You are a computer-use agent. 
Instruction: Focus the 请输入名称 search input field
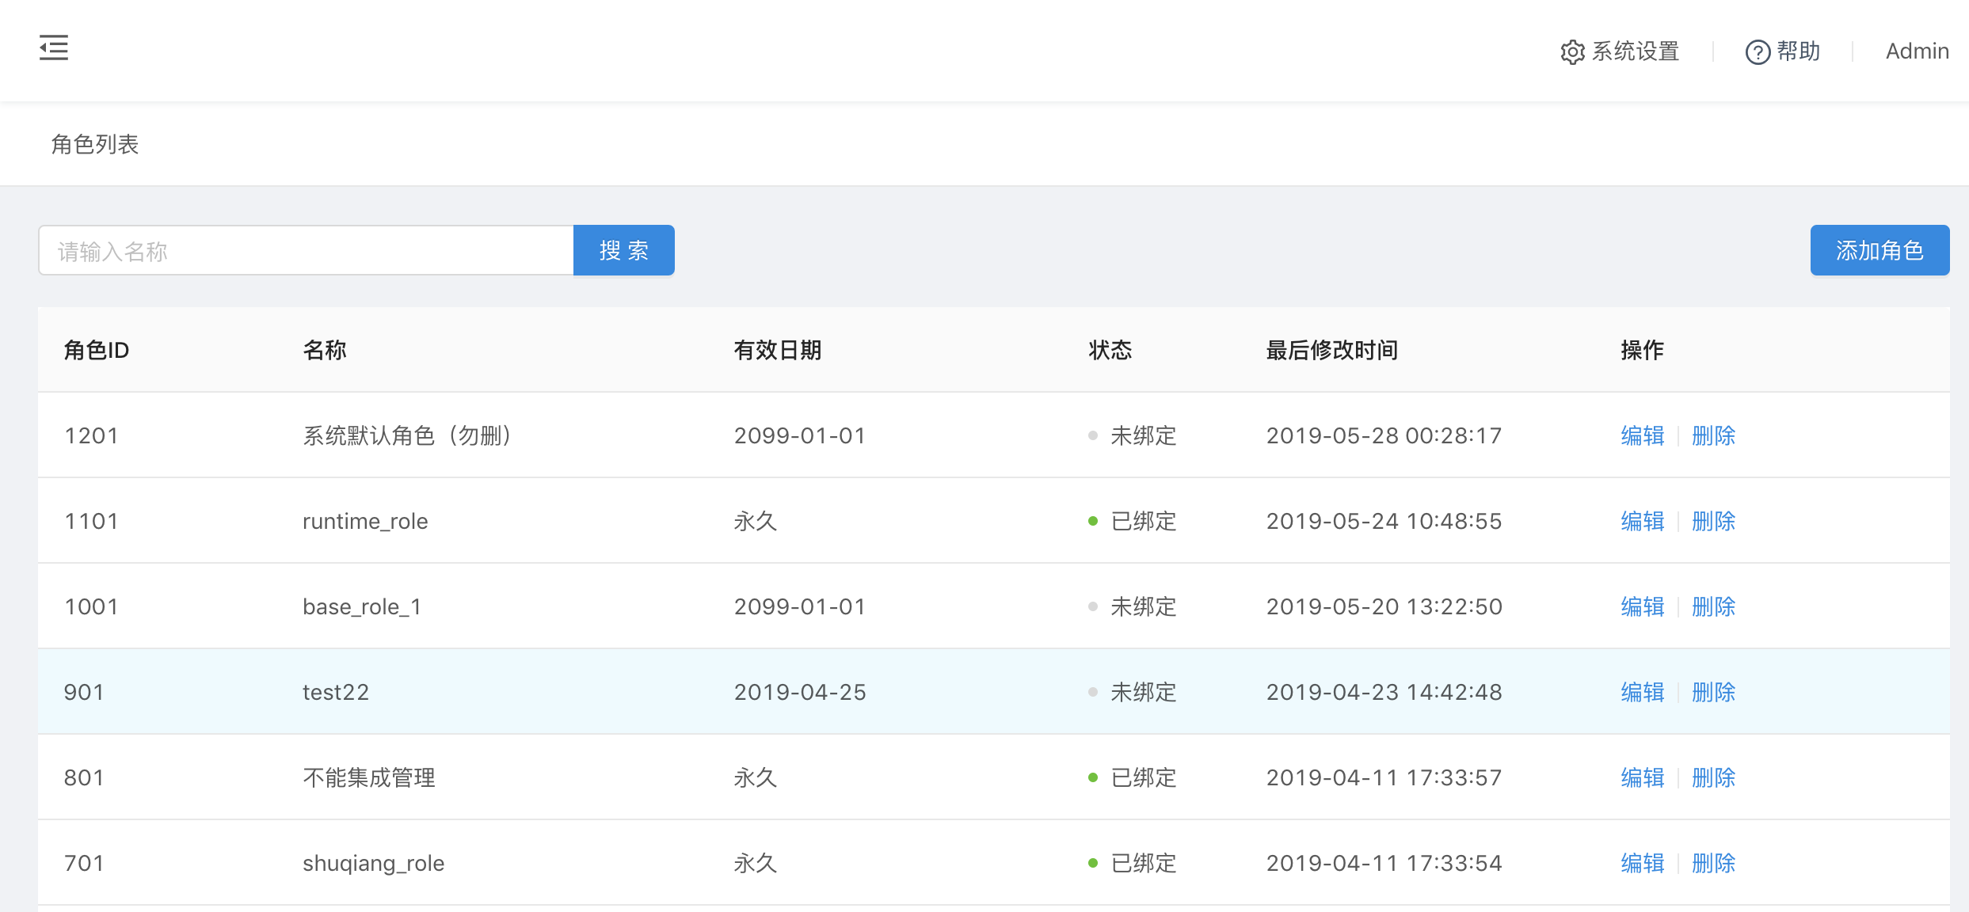click(x=306, y=251)
